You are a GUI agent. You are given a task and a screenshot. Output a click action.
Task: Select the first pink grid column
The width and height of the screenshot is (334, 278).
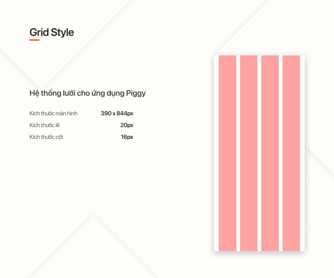click(x=228, y=153)
